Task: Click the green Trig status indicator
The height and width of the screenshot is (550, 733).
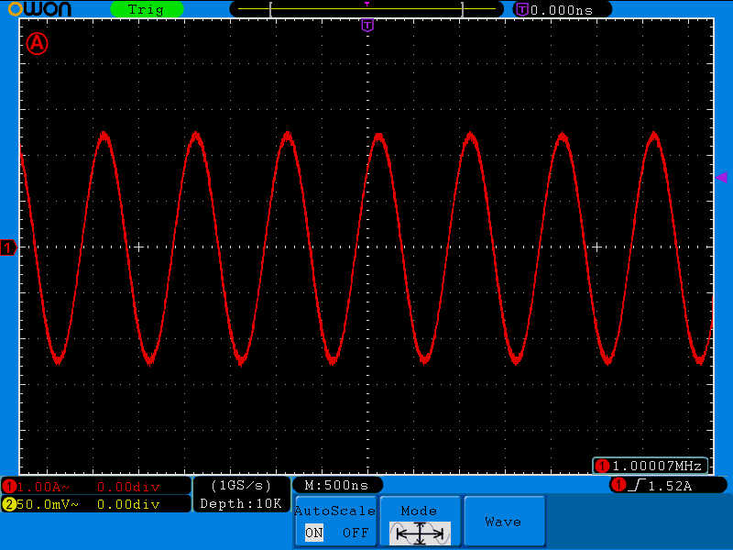Action: [x=146, y=9]
